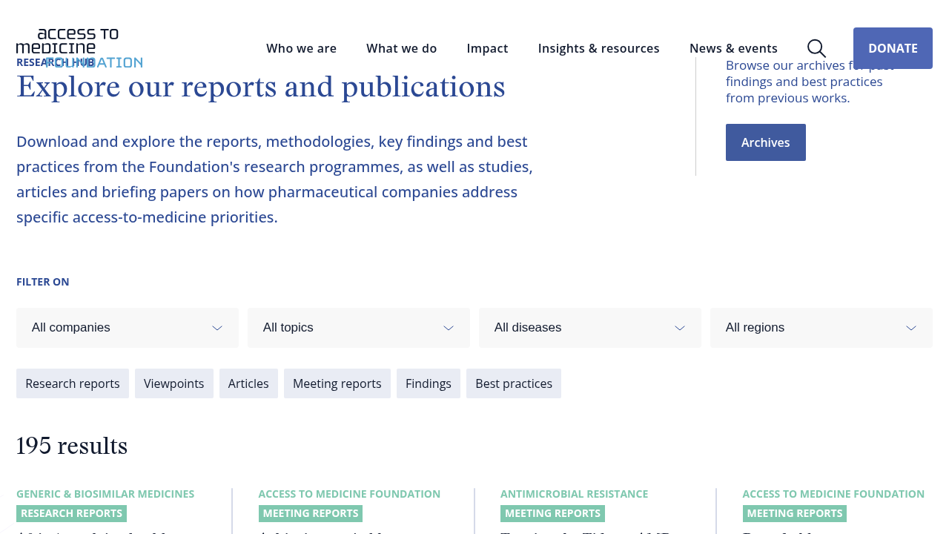Open the News & events menu
949x534 pixels.
[x=733, y=48]
